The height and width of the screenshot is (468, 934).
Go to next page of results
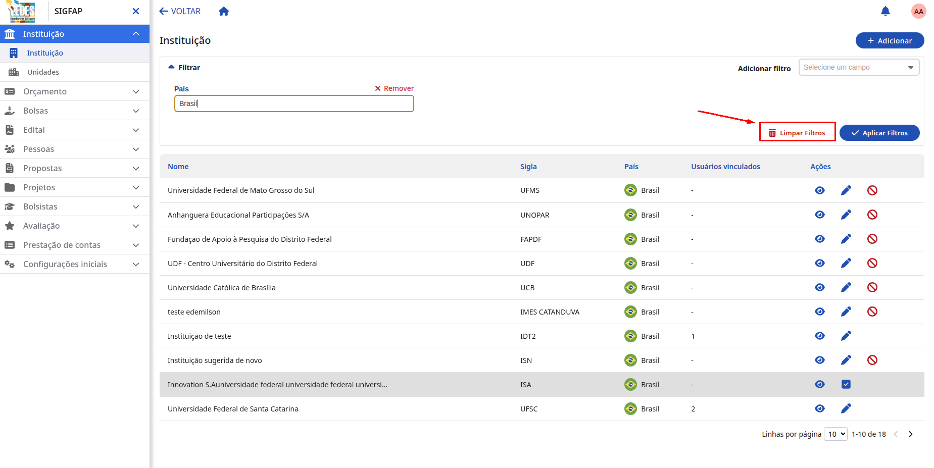910,434
